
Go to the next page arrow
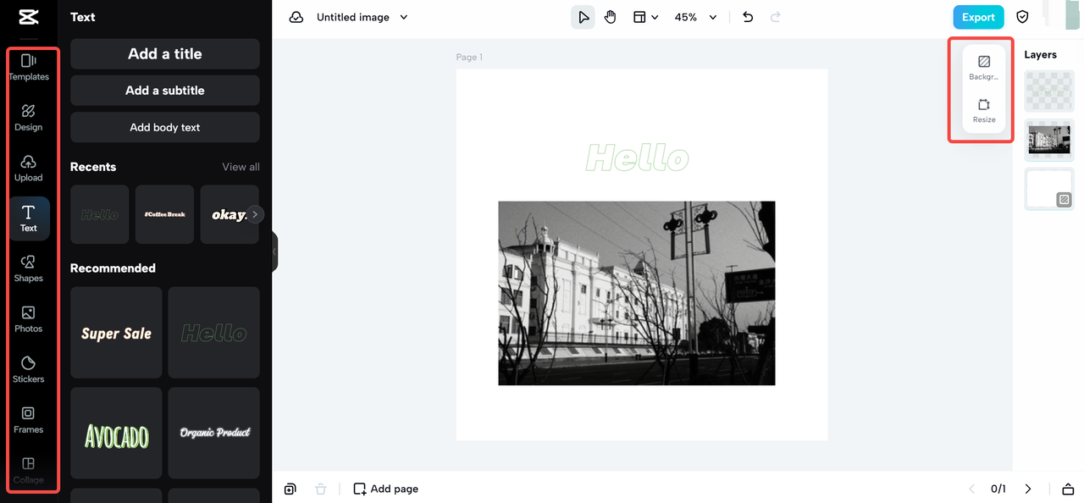(1028, 489)
